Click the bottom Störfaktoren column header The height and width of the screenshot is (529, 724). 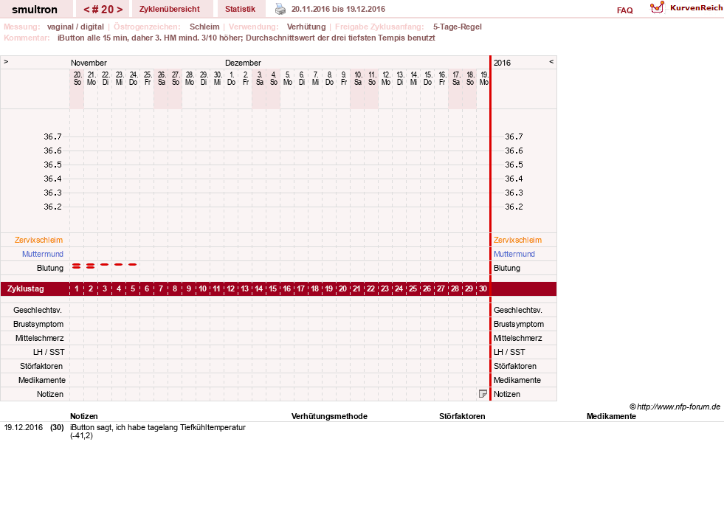point(462,416)
